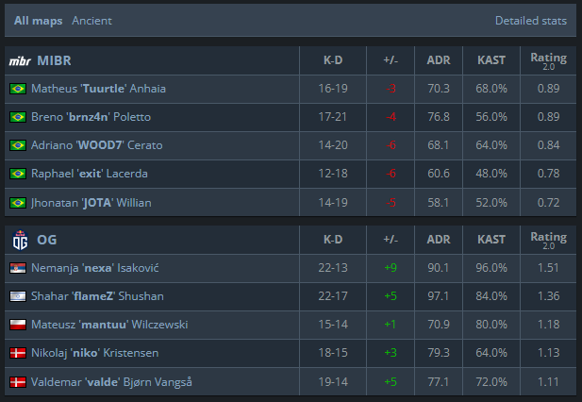Click the OG team logo icon
This screenshot has width=582, height=402.
click(x=20, y=240)
